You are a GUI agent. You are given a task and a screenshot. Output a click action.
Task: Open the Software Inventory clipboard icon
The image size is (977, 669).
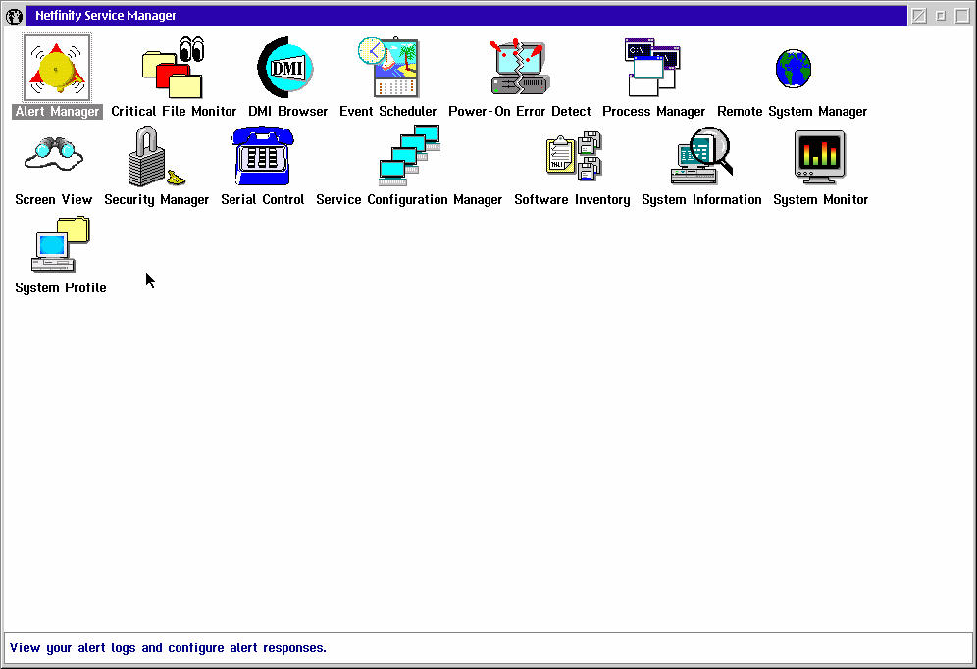(573, 156)
